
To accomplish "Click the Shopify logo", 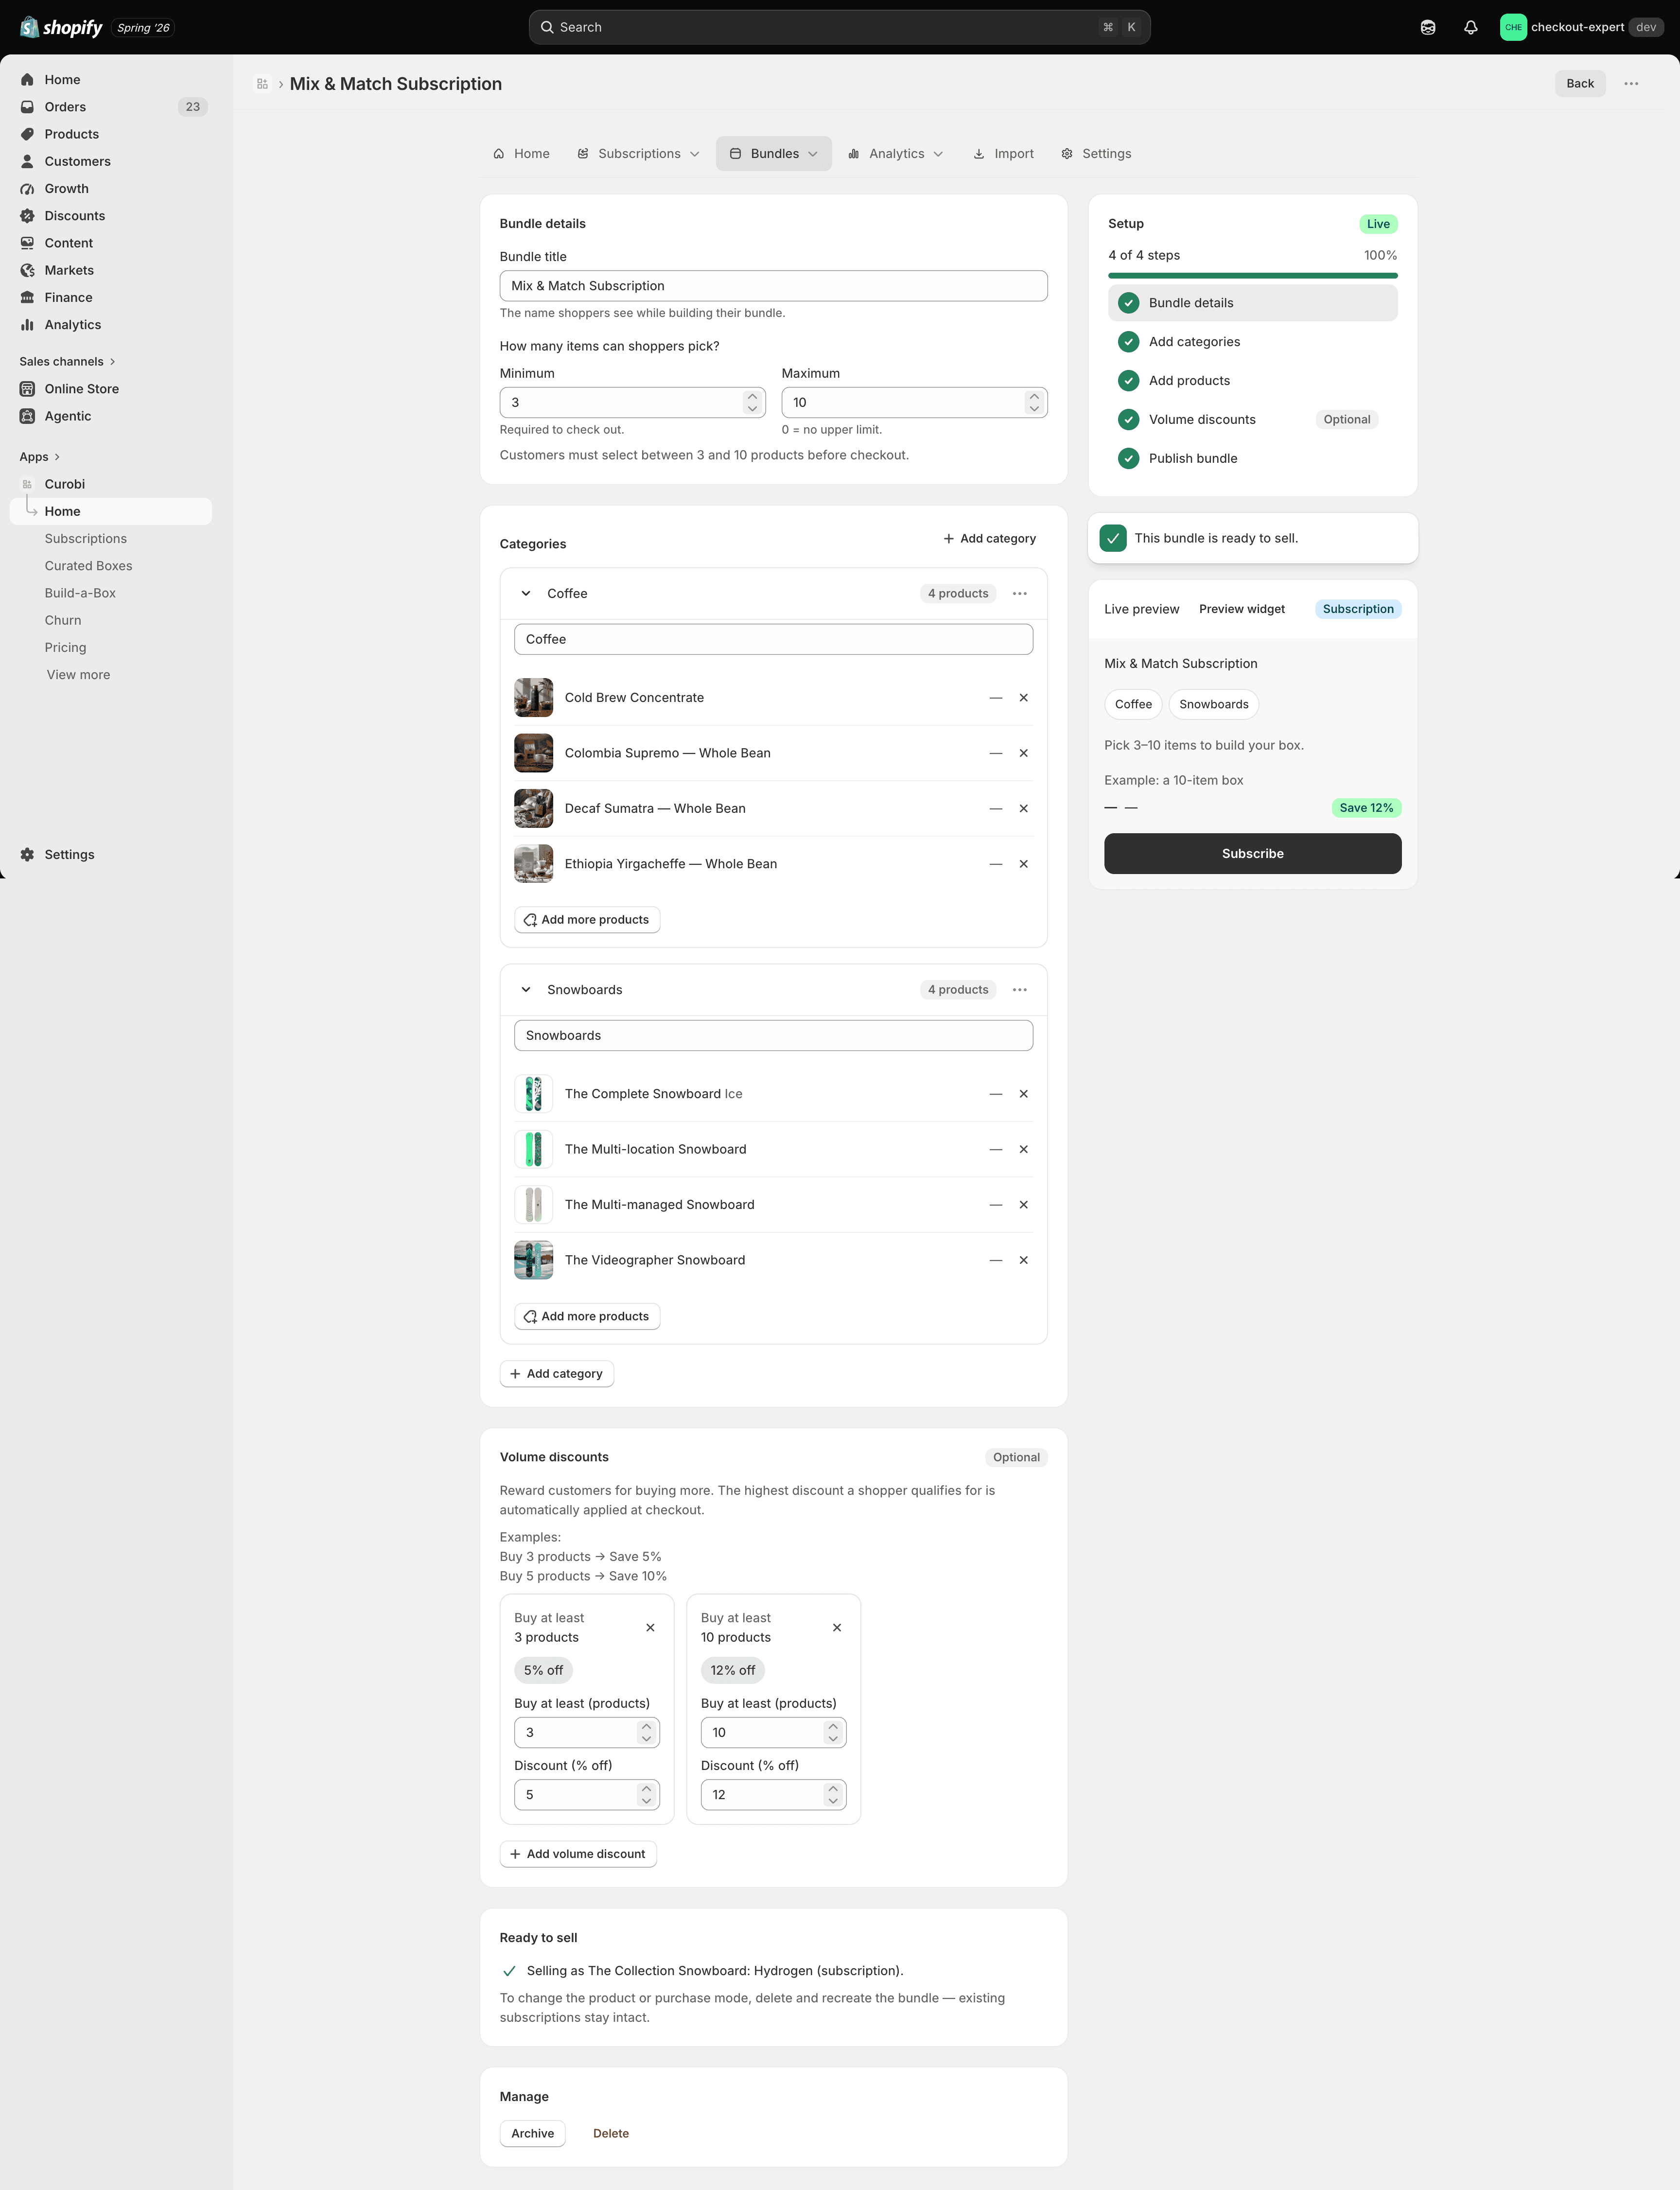I will coord(61,27).
